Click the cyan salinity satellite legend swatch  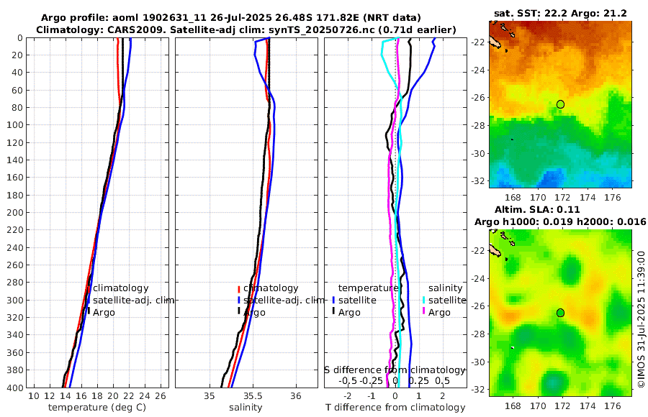pos(424,301)
